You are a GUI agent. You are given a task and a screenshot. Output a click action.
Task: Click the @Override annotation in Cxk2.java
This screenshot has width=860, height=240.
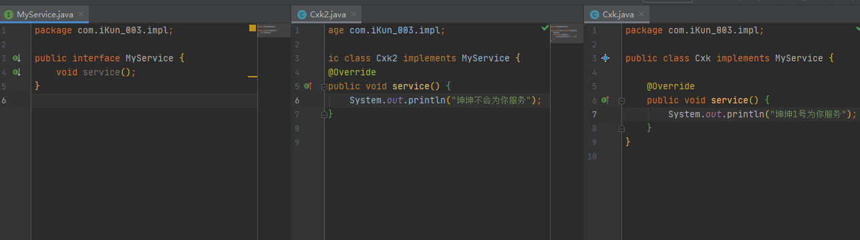point(352,72)
